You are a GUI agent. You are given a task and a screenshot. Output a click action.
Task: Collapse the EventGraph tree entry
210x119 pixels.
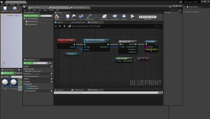(24, 69)
